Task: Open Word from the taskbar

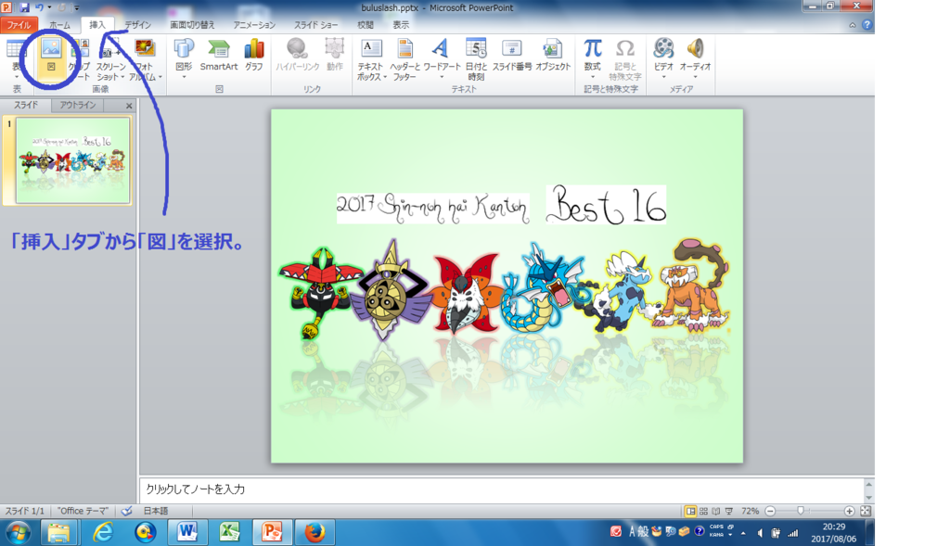Action: [x=187, y=532]
